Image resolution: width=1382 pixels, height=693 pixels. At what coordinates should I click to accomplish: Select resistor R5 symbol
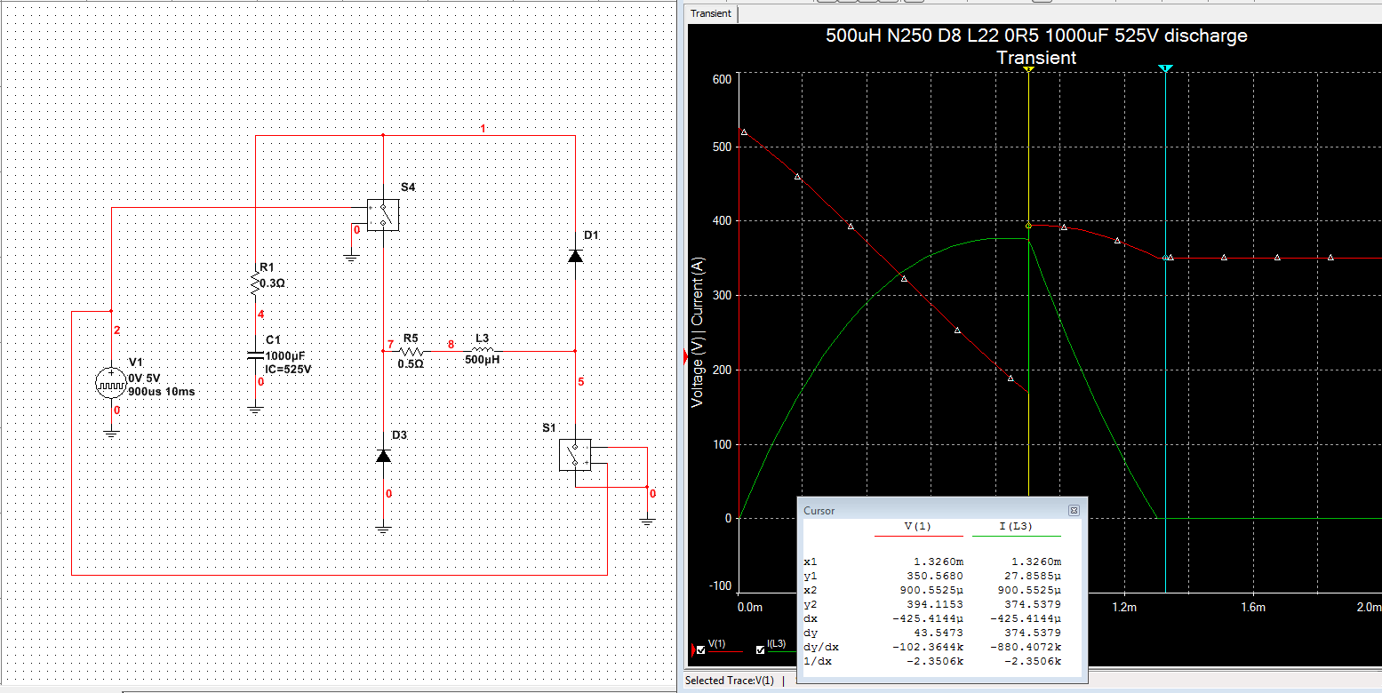[410, 351]
